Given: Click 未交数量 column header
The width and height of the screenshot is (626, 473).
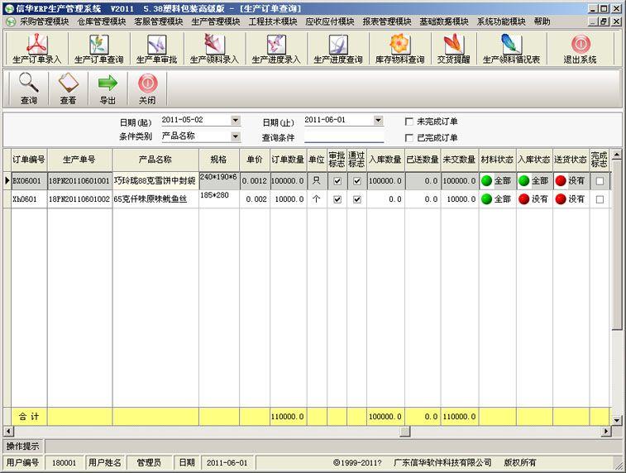Looking at the screenshot, I should pyautogui.click(x=459, y=160).
